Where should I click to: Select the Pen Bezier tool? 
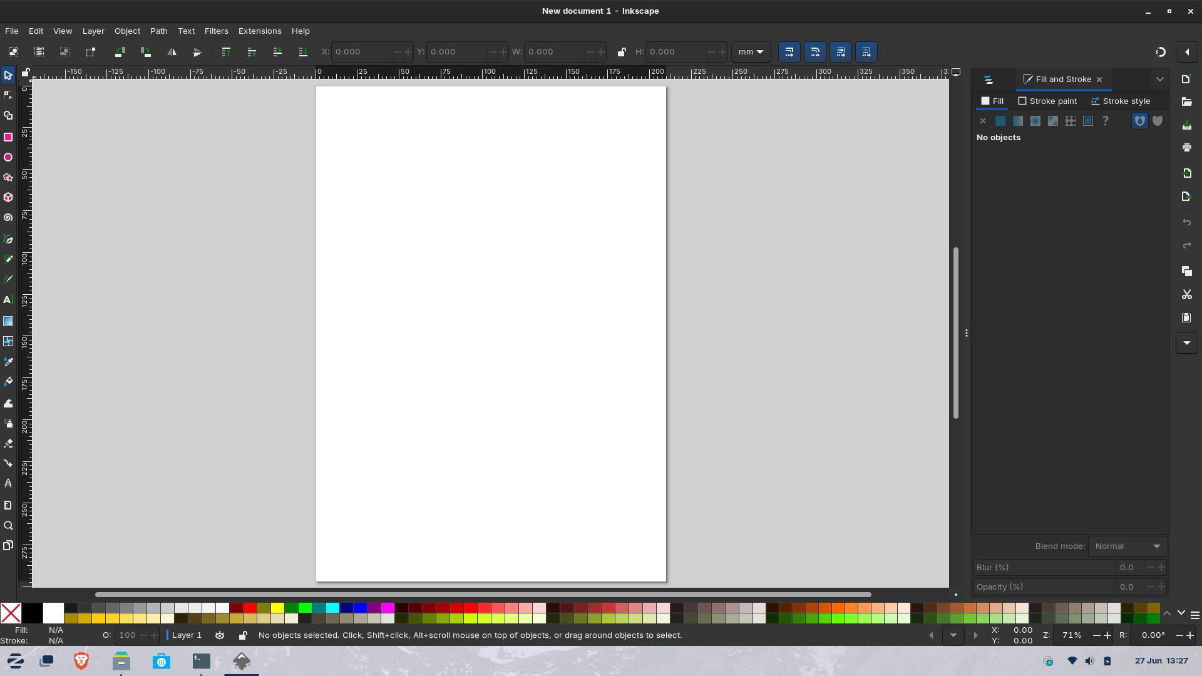(x=8, y=239)
